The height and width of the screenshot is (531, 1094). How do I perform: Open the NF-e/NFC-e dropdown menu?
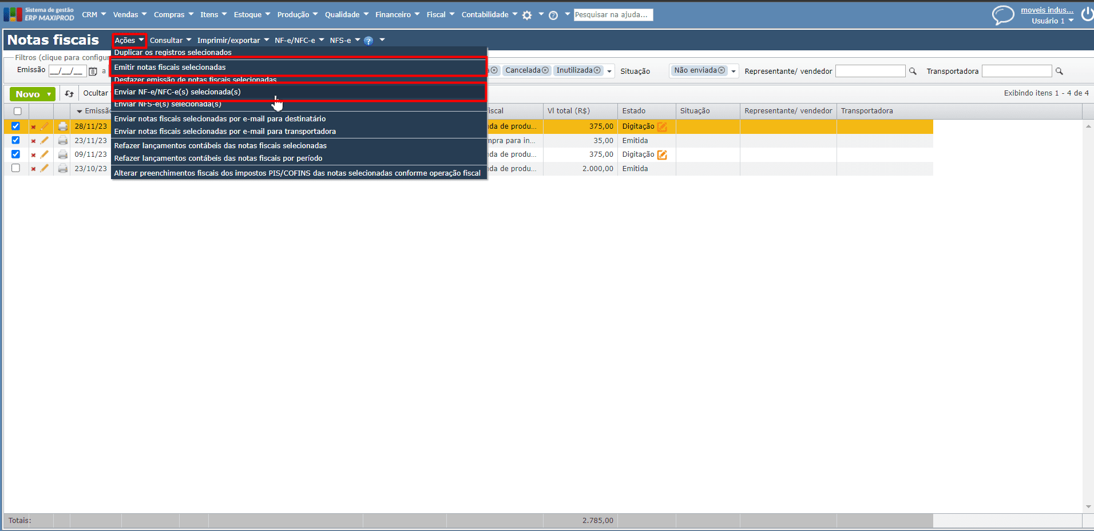(x=299, y=41)
